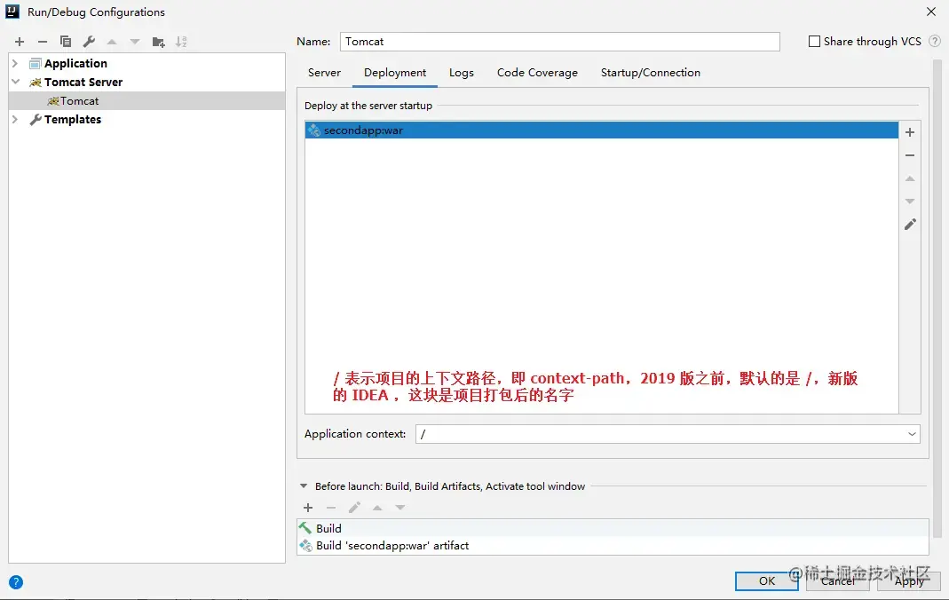The height and width of the screenshot is (600, 949).
Task: Add a new before-launch task
Action: 308,508
